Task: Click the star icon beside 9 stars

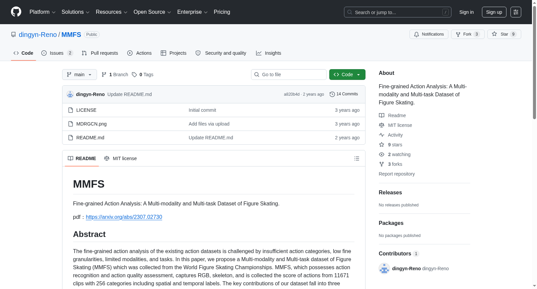Action: tap(382, 145)
